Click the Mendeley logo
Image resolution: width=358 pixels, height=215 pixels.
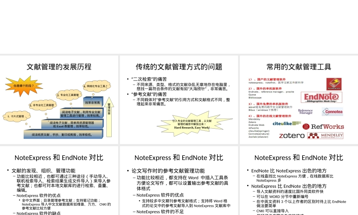pos(325,135)
